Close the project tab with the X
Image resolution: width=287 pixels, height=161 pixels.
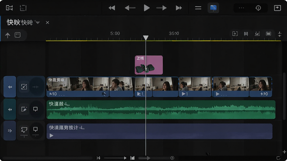(x=47, y=22)
